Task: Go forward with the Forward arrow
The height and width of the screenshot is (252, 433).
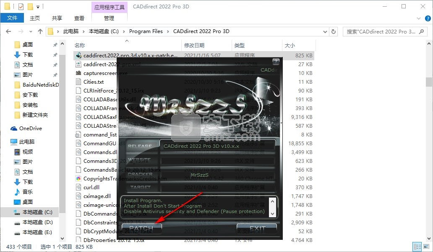Action: click(x=21, y=31)
